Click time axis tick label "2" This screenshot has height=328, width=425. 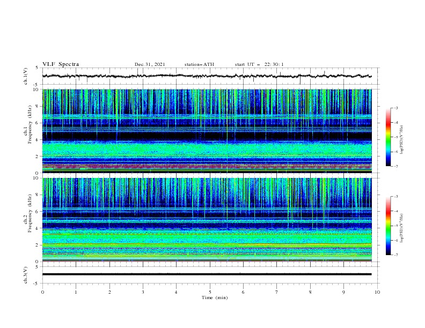click(x=109, y=292)
